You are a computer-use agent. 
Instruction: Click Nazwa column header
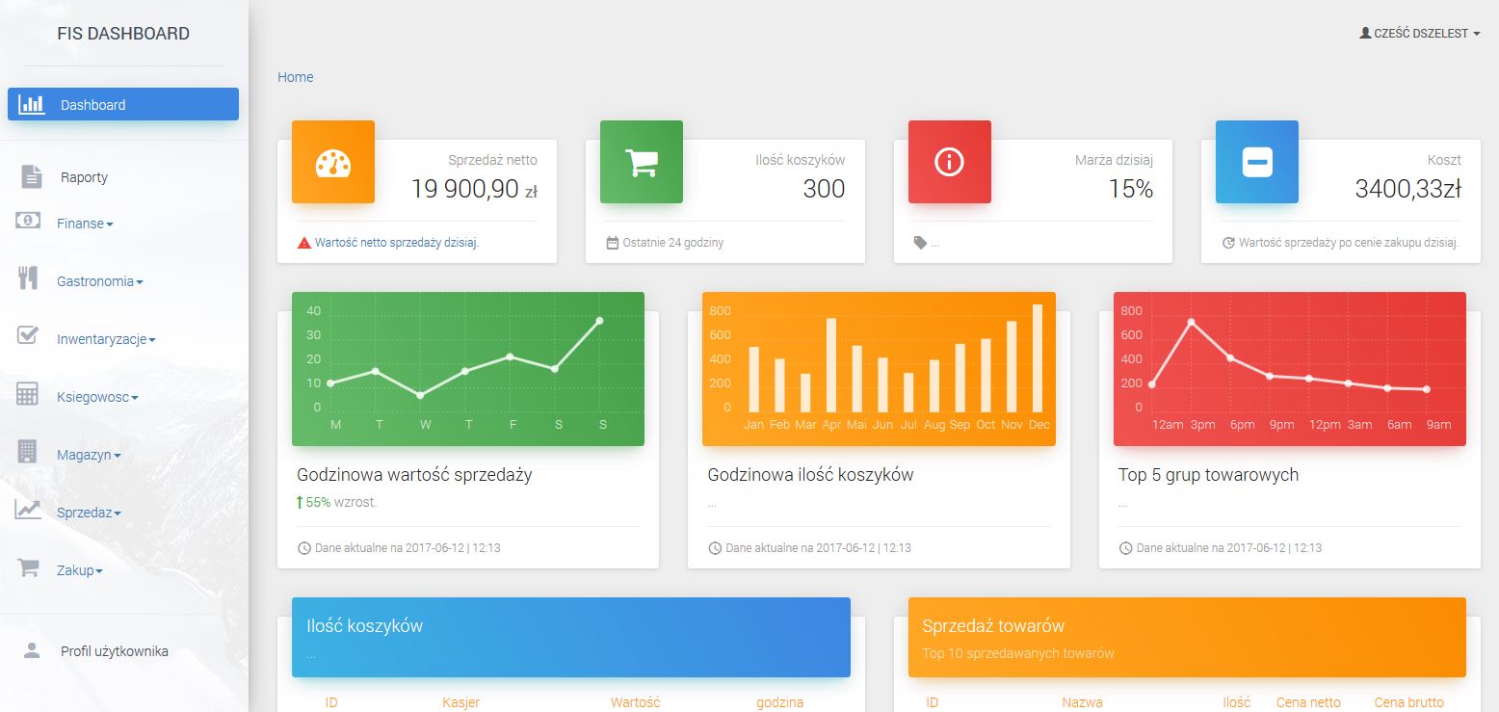click(1082, 702)
